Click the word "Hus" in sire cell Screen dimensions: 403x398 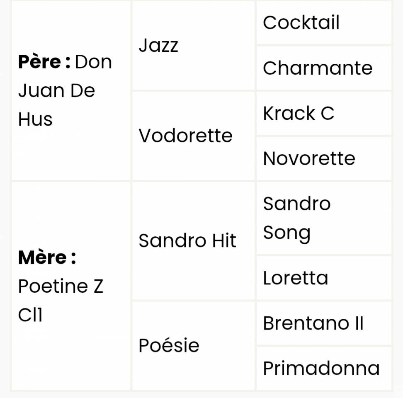tap(35, 119)
